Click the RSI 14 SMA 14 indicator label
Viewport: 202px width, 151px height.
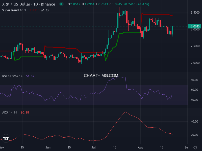pos(12,76)
